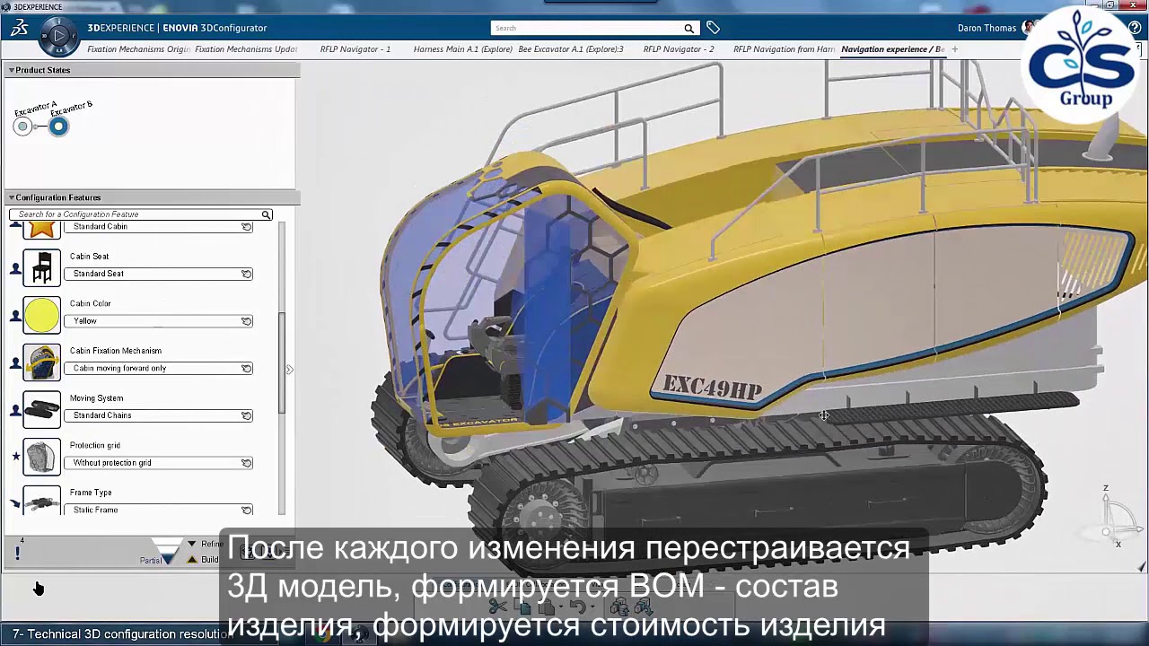Collapse the Configuration Features section
Screen dimensions: 1149x646
[x=12, y=197]
